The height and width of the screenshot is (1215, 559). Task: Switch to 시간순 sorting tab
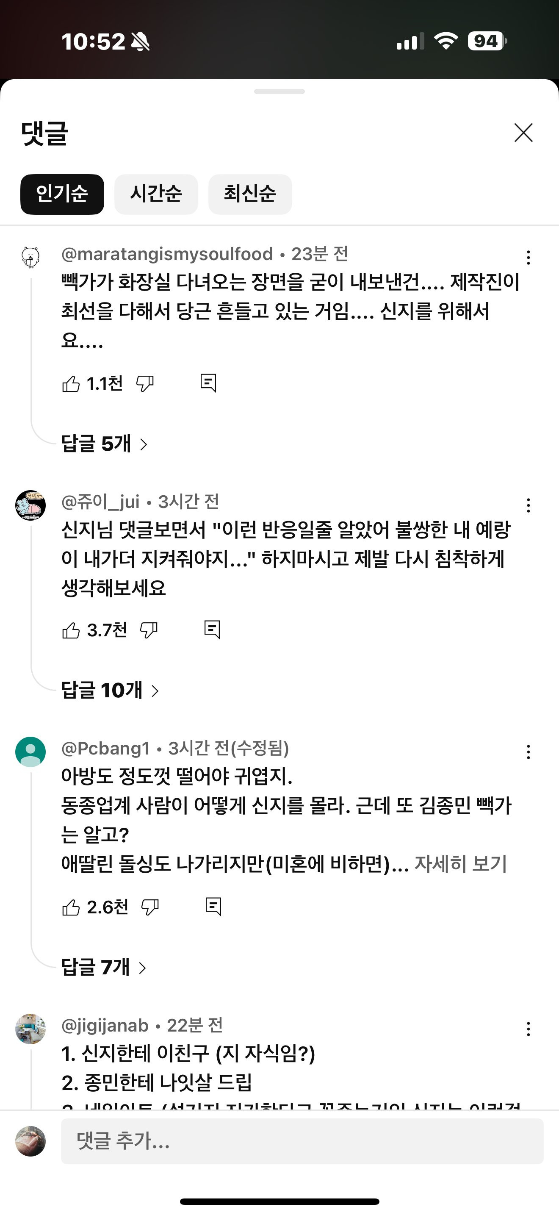(x=156, y=194)
